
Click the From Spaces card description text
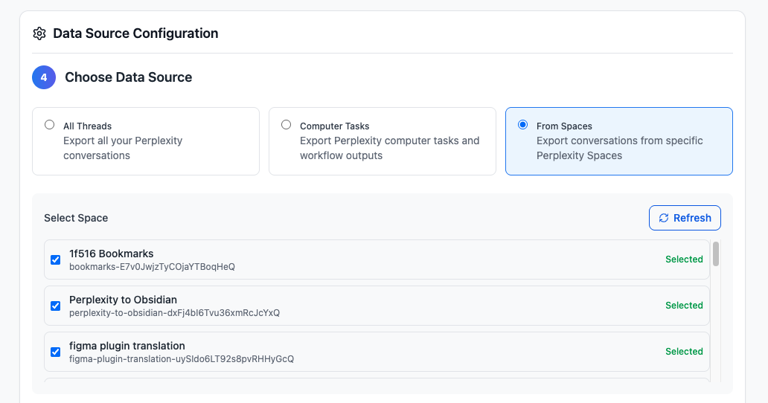click(x=620, y=148)
